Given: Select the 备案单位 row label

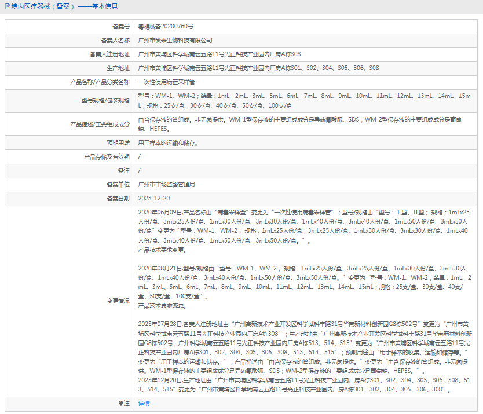Looking at the screenshot, I should point(118,185).
